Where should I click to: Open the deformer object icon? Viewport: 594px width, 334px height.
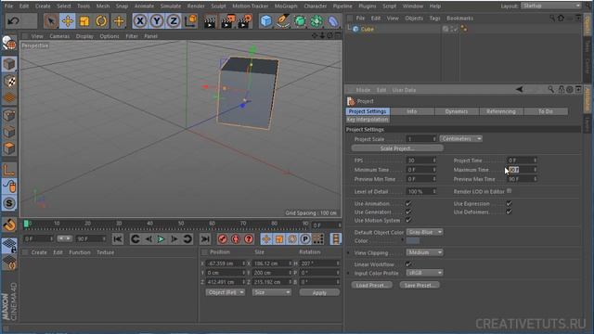[332, 21]
